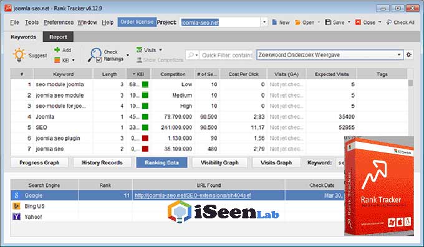Sort by the Competition column header
Image resolution: width=424 pixels, height=247 pixels.
[x=173, y=74]
